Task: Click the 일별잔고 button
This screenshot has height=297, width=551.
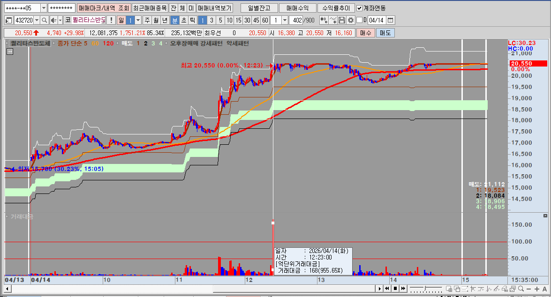Action: (259, 8)
